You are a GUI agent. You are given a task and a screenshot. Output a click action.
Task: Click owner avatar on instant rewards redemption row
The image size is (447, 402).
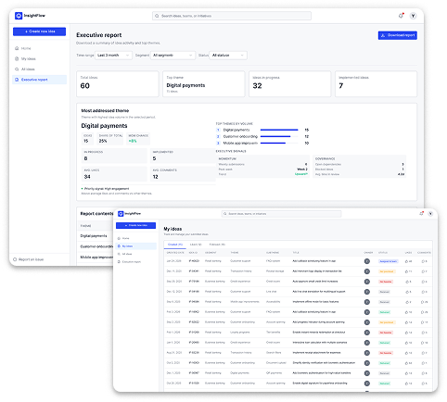tap(367, 333)
